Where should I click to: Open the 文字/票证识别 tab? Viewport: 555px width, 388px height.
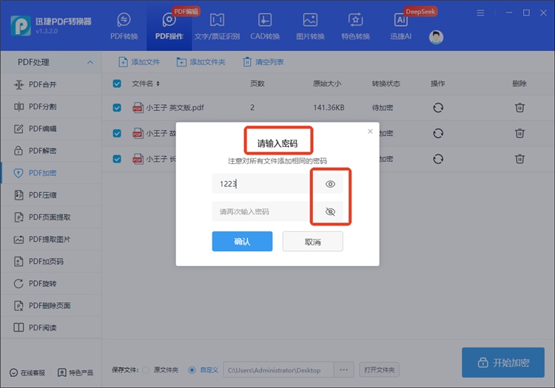pyautogui.click(x=217, y=27)
